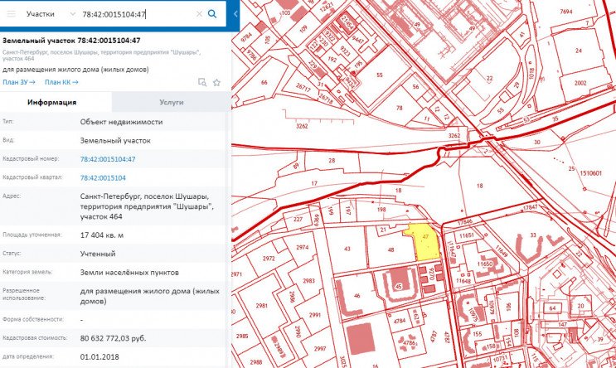616x368 pixels.
Task: Click the zoom-to-object icon beside star
Action: coord(201,82)
